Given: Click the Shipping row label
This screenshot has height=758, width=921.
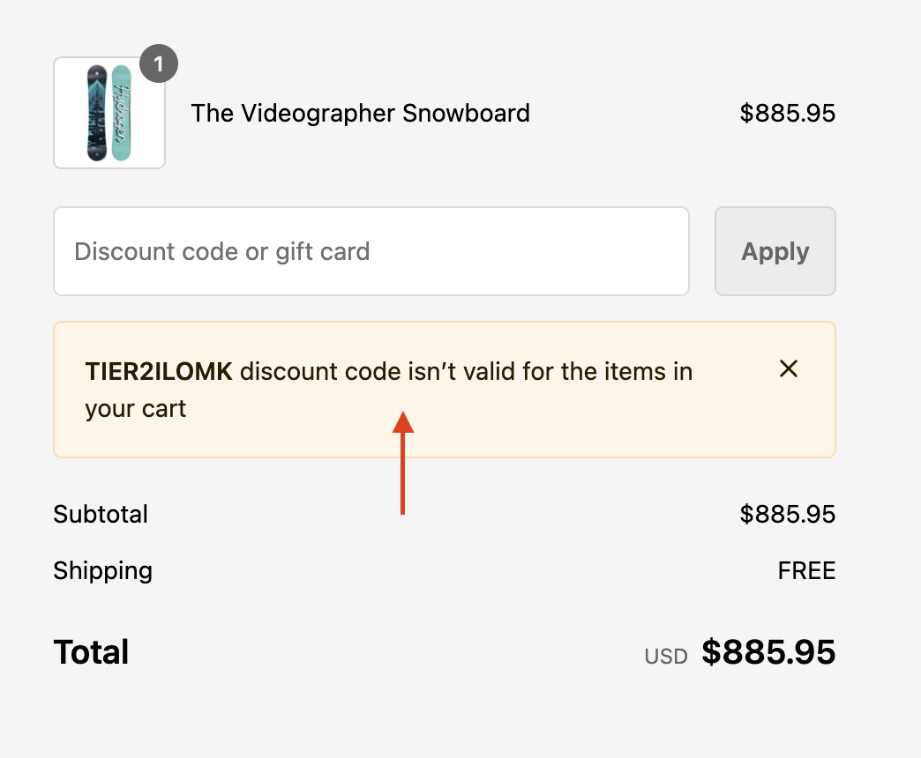Looking at the screenshot, I should click(x=102, y=570).
